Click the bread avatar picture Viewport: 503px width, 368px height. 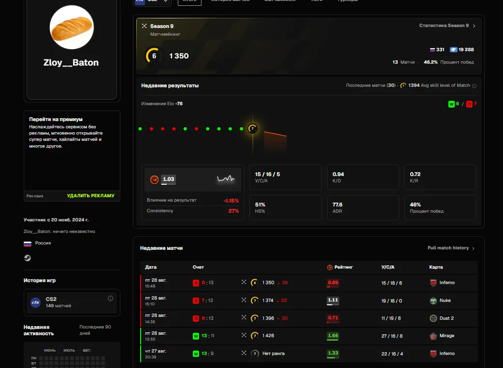(x=72, y=27)
